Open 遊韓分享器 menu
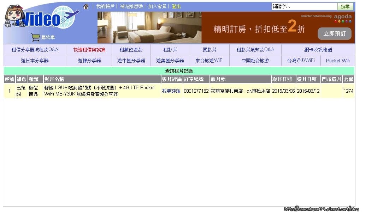 click(89, 61)
